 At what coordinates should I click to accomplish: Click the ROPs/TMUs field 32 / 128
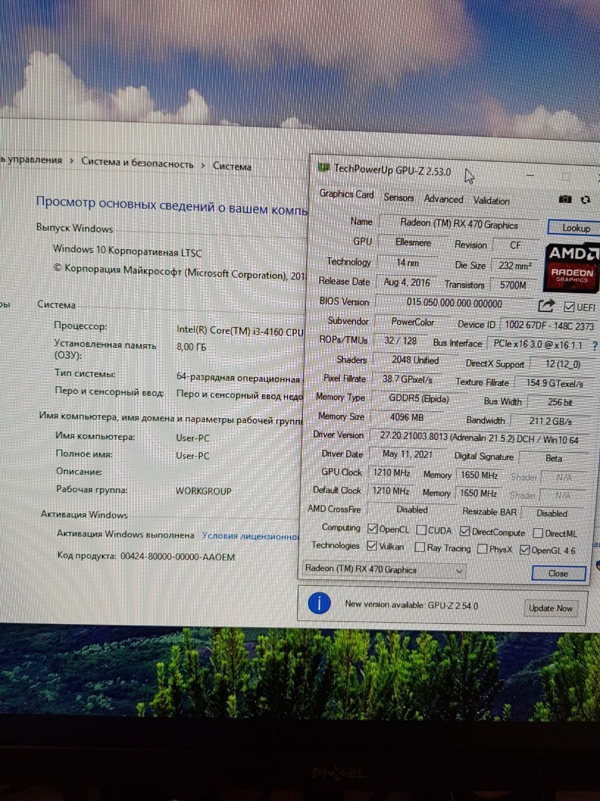[x=401, y=340]
